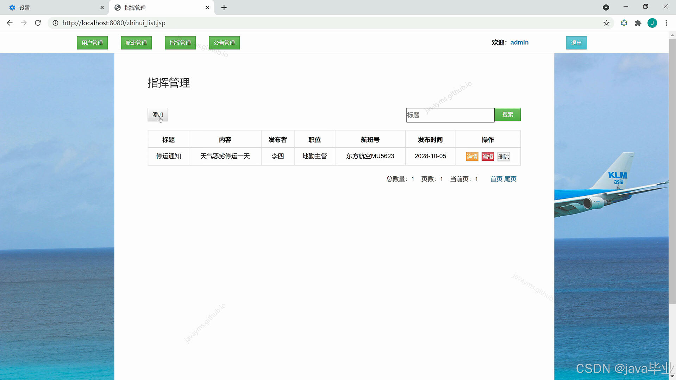676x380 pixels.
Task: Go back to the previous page
Action: tap(10, 23)
